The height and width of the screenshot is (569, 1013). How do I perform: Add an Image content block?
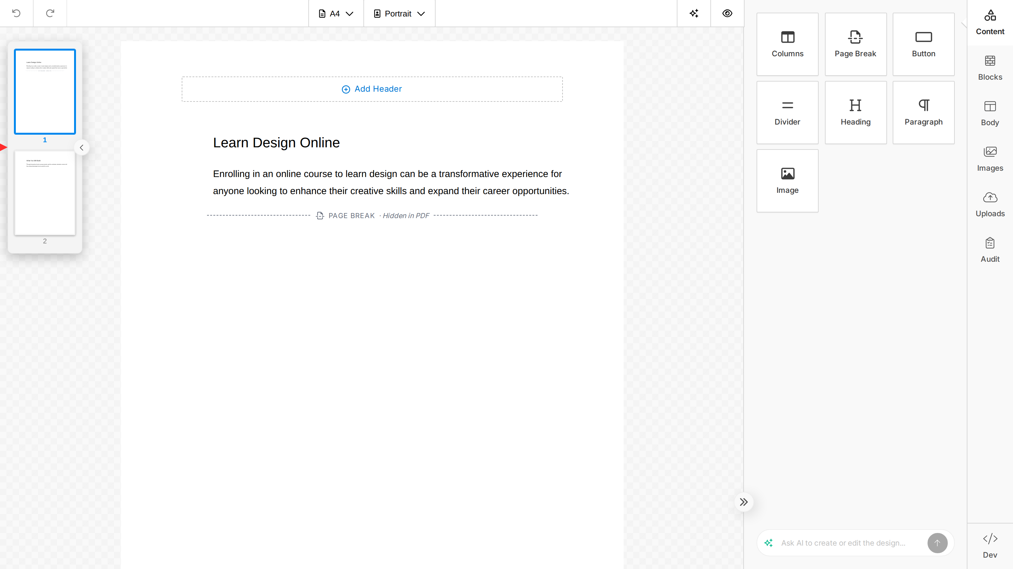[787, 180]
